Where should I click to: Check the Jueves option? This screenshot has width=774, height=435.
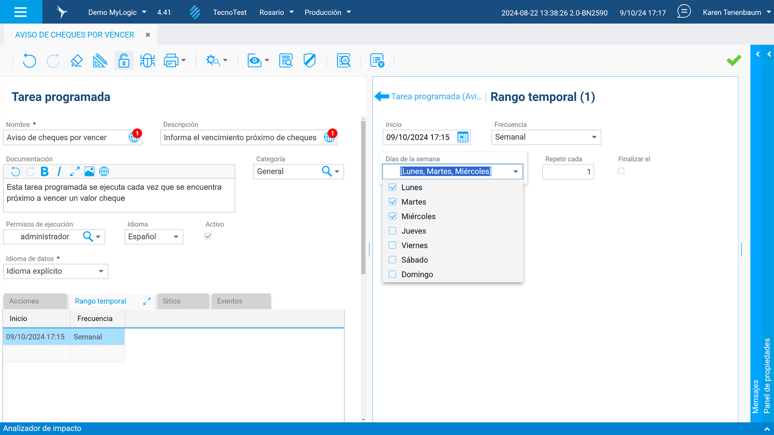point(392,231)
